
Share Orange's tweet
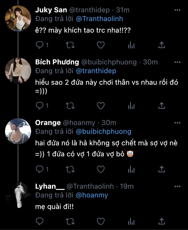pyautogui.click(x=162, y=170)
